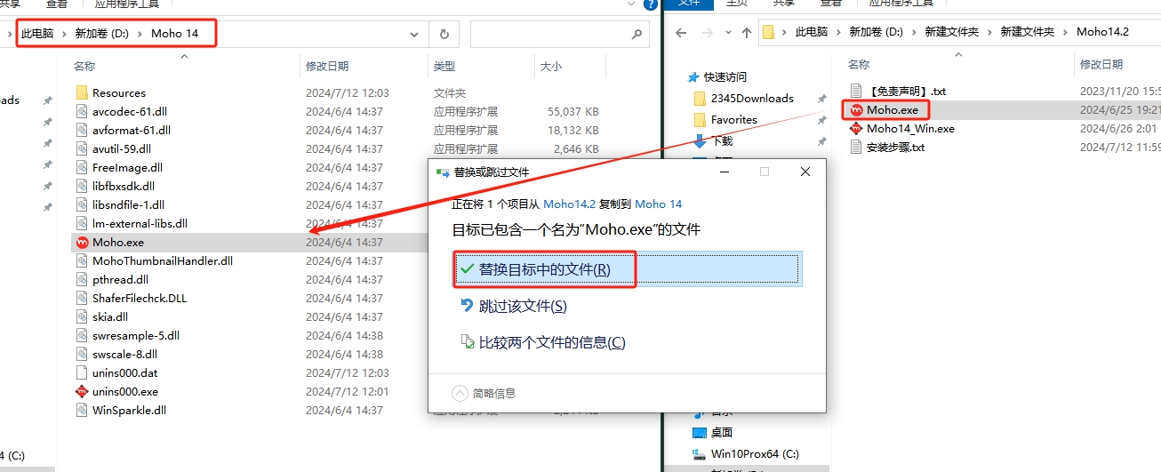Open Favorites quick access folder
The image size is (1161, 472).
(734, 119)
